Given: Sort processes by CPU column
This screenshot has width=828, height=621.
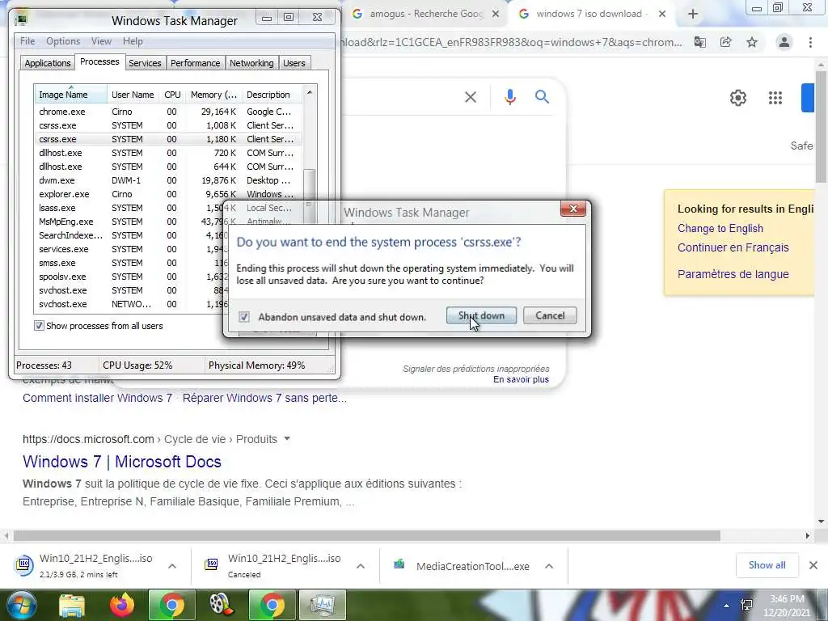Looking at the screenshot, I should pyautogui.click(x=173, y=95).
